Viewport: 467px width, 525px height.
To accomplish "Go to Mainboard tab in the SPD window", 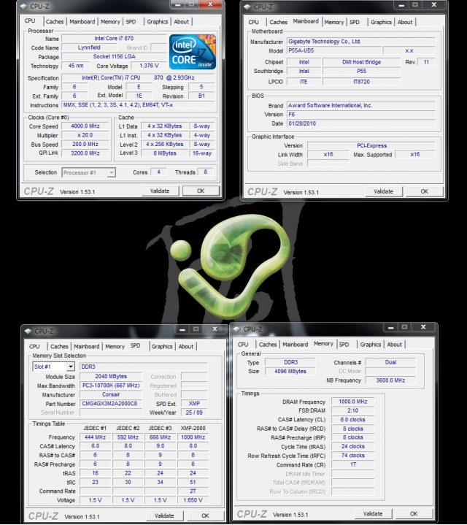I will point(87,347).
